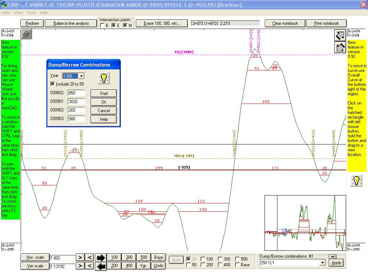Click Erase 100, 300, etc... button
Screen dimensions: 368x276
pyautogui.click(x=162, y=23)
